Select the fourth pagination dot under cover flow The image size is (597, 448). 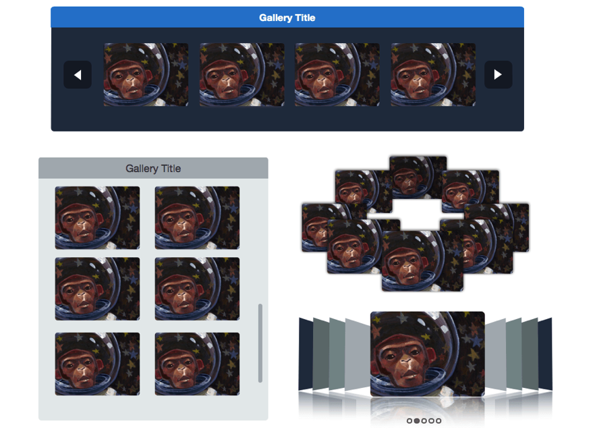(x=431, y=421)
